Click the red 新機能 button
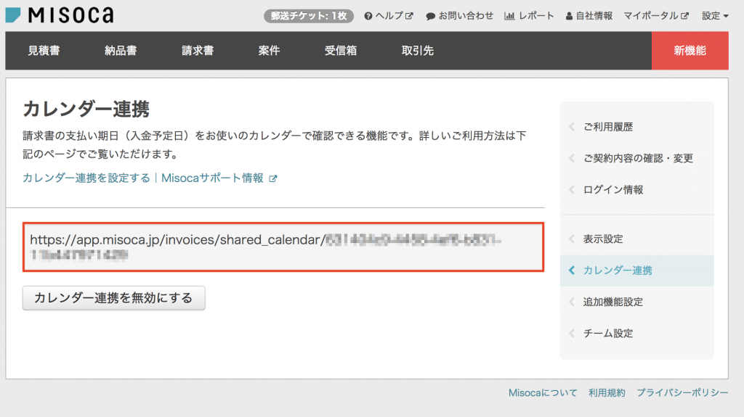The height and width of the screenshot is (417, 744). point(690,51)
